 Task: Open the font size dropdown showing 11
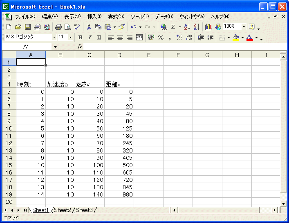click(x=70, y=38)
